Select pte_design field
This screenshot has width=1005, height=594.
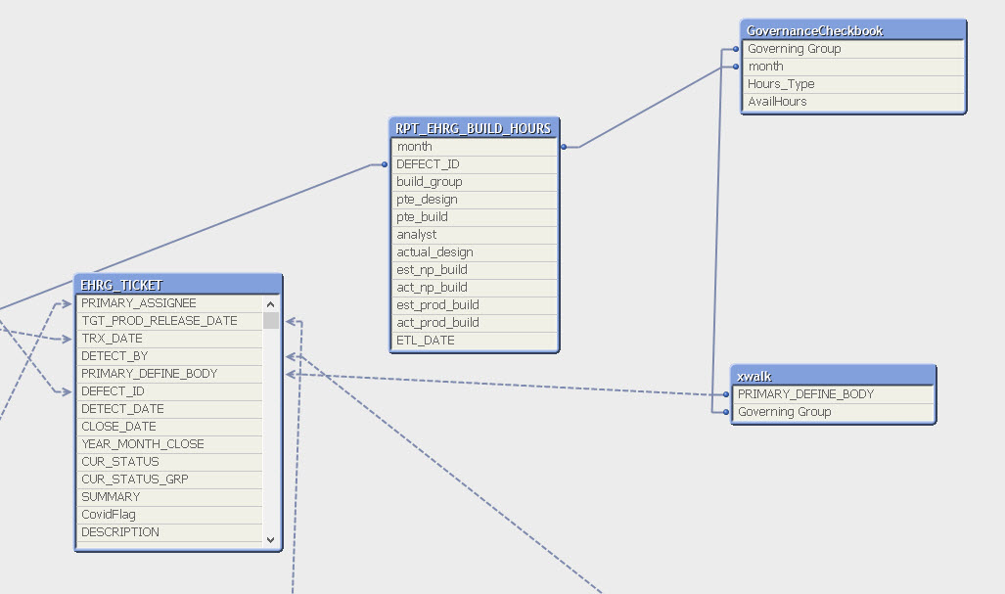tap(475, 200)
